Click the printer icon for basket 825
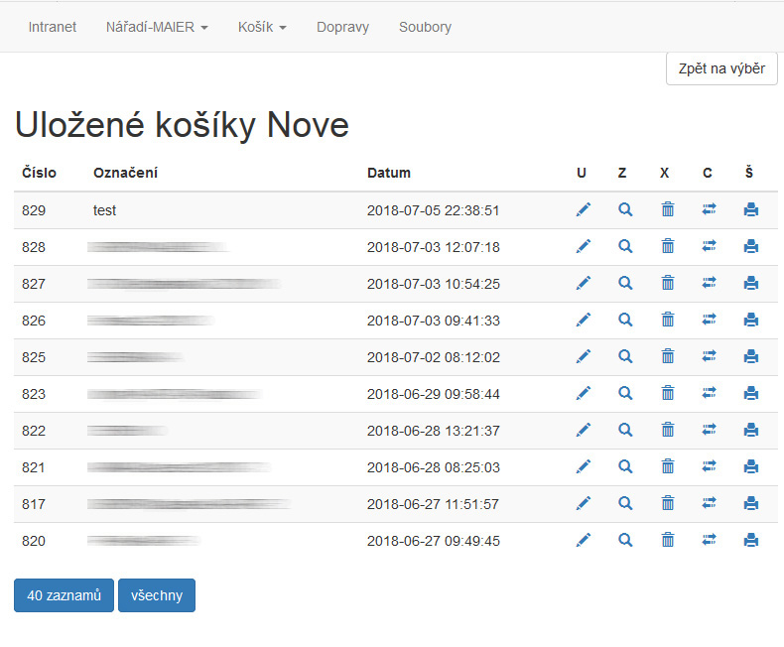Viewport: 784px width, 647px height. click(751, 357)
